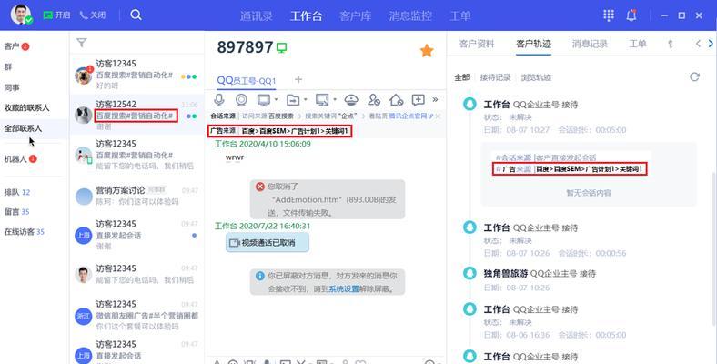Open the notification bell

pyautogui.click(x=631, y=15)
